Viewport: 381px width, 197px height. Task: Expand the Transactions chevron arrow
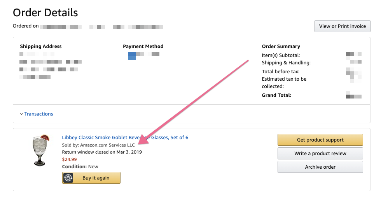21,114
